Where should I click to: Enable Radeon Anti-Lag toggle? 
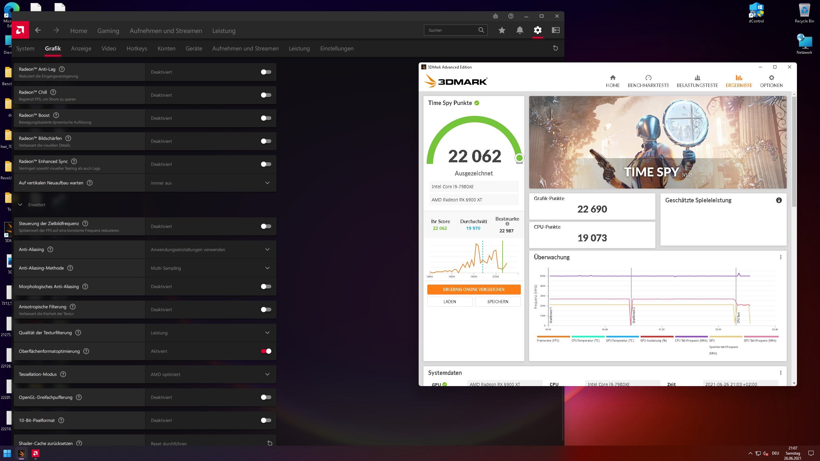click(266, 72)
